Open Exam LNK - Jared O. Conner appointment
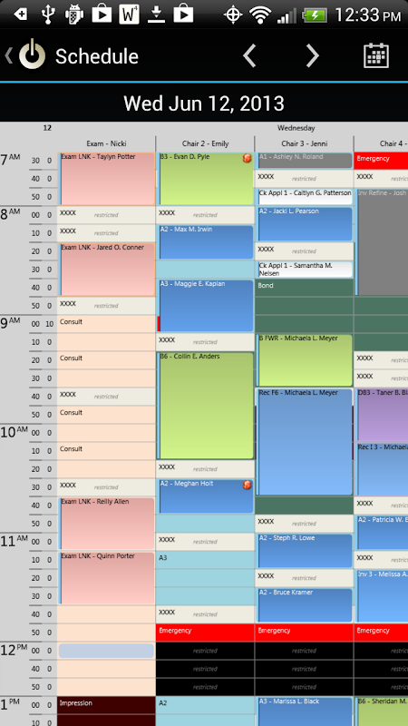This screenshot has height=726, width=408. 106,270
